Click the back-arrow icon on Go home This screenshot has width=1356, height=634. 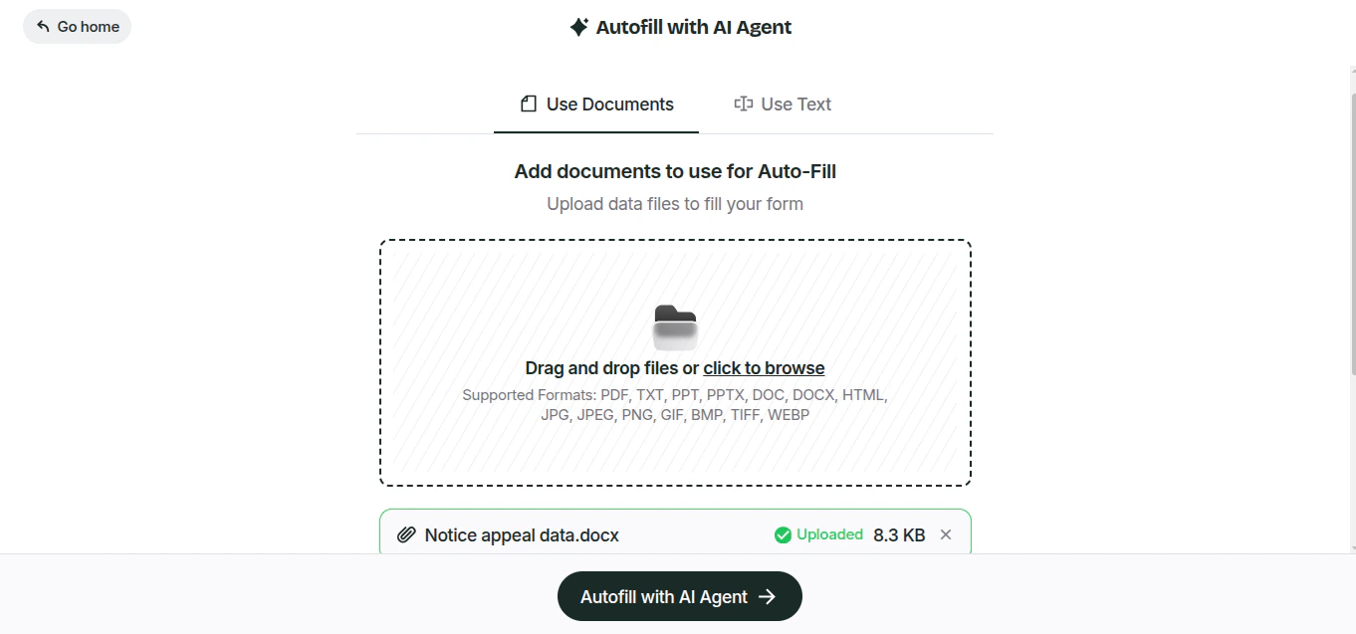click(41, 27)
